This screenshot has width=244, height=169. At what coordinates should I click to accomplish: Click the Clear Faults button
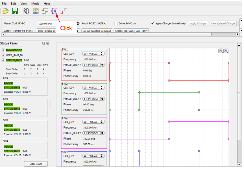click(x=36, y=164)
